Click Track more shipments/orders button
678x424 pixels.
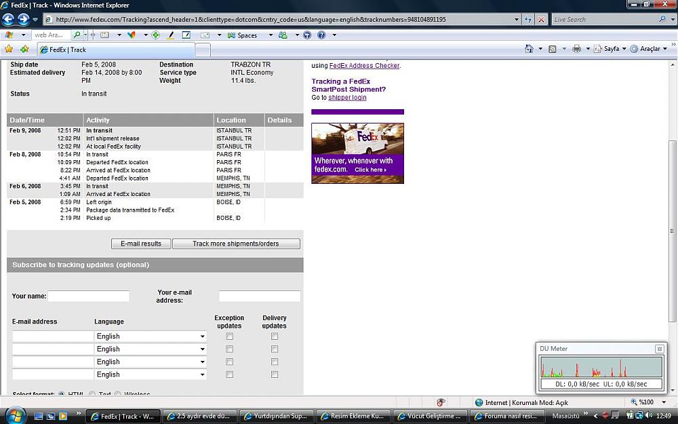pos(236,244)
